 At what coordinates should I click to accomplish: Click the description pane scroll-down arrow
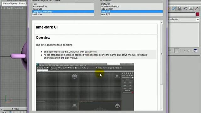point(162,109)
